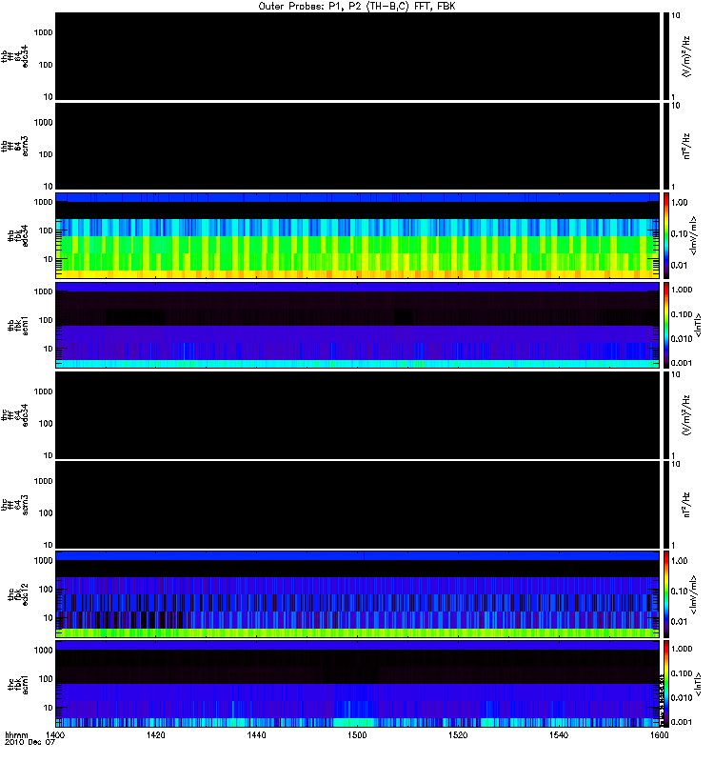This screenshot has width=714, height=762.
Task: Select the thb fbk scm1 spectrogram panel
Action: point(358,325)
